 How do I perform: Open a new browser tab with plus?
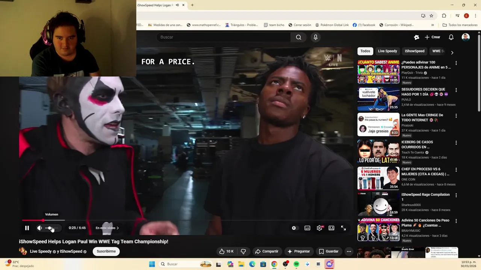192,5
